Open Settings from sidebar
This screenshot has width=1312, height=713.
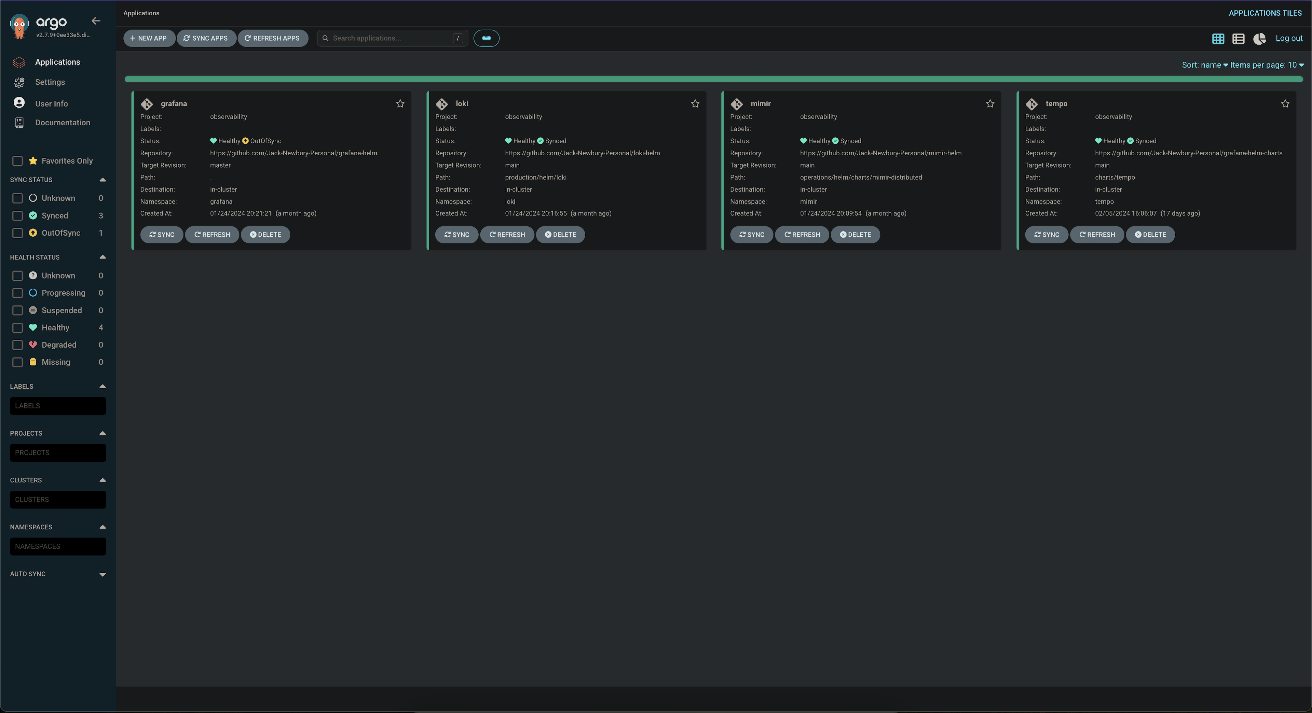click(50, 82)
